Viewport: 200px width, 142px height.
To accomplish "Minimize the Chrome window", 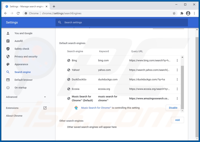I will pyautogui.click(x=176, y=5).
